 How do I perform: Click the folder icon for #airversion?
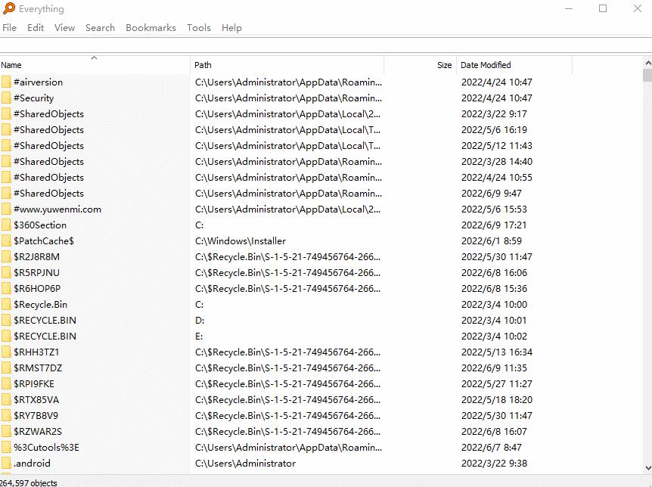6,82
